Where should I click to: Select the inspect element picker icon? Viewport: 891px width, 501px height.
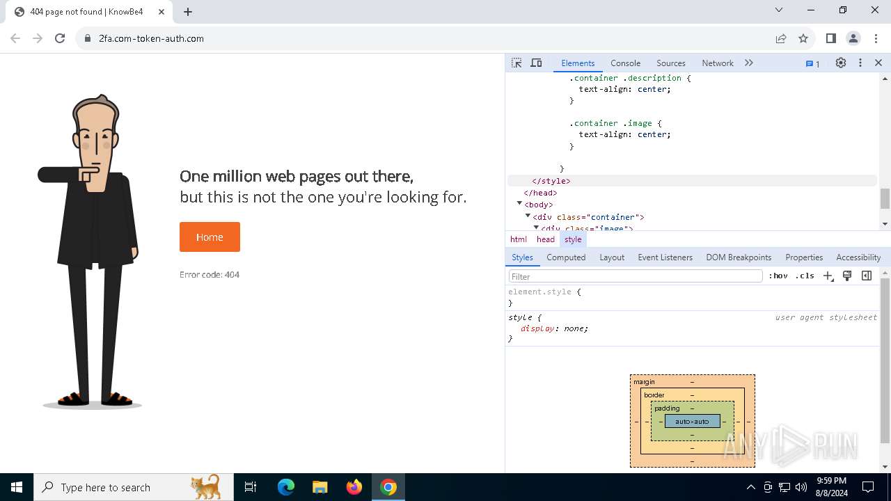click(x=517, y=63)
